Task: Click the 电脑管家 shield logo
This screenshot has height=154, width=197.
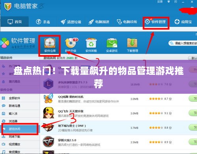Action: pyautogui.click(x=8, y=6)
